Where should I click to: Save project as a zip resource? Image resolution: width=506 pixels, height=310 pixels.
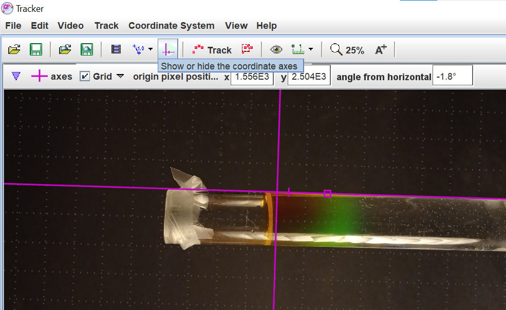coord(87,49)
